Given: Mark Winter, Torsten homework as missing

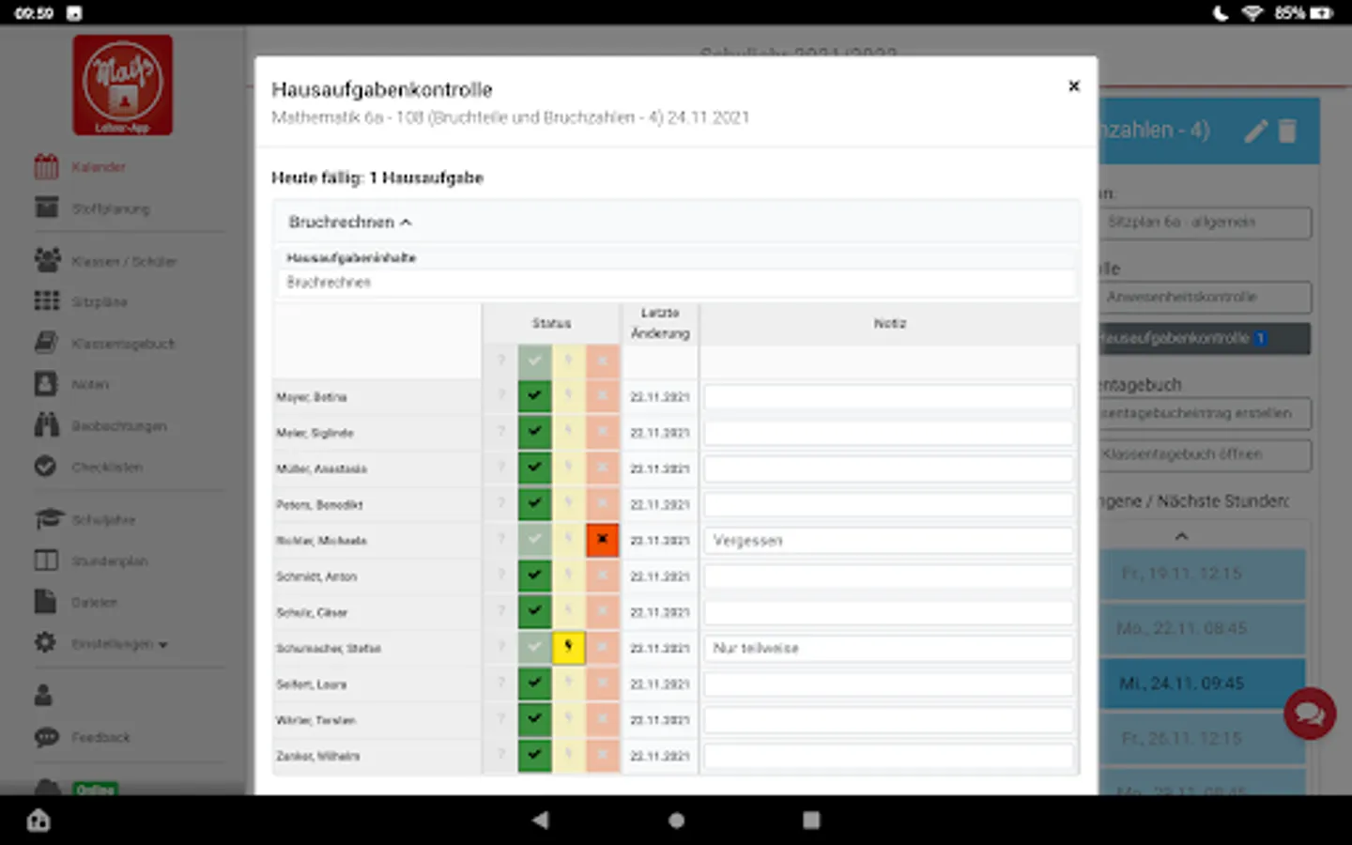Looking at the screenshot, I should 602,719.
